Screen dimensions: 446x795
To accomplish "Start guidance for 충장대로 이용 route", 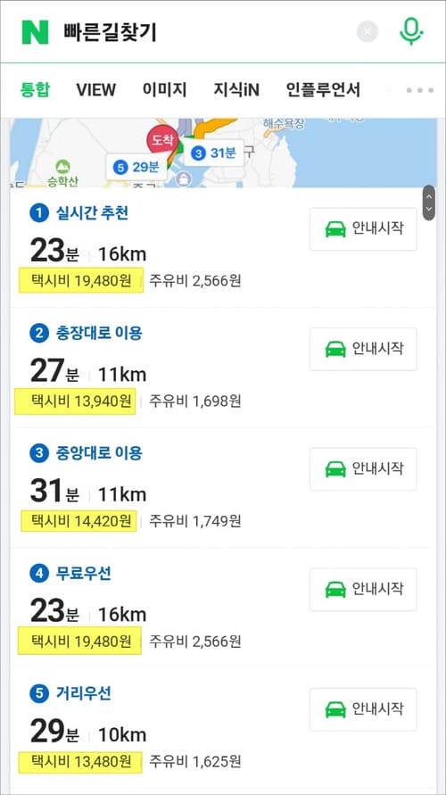I will 363,349.
